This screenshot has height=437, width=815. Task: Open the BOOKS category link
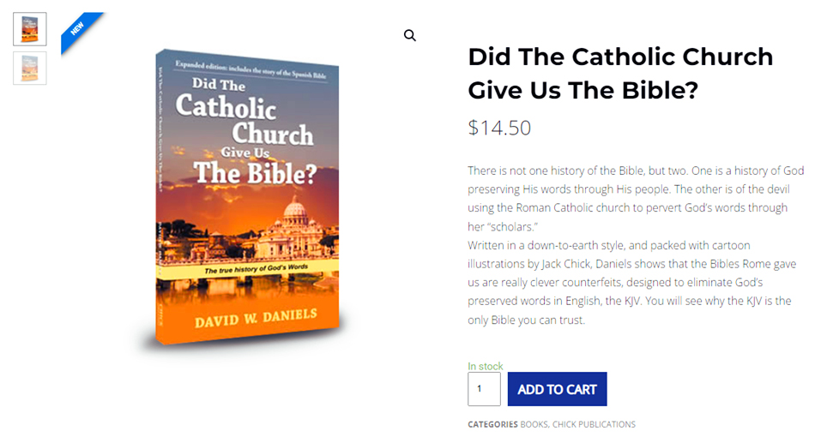pos(534,424)
